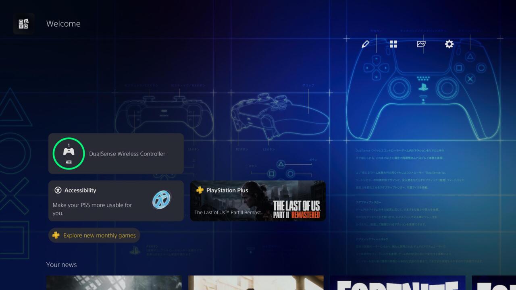Click the PlayStation shapes Welcome hub icon

[x=23, y=24]
